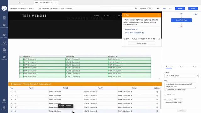Open Tutorials from the sidebar
Screen dimensions: 201x113
[4, 58]
